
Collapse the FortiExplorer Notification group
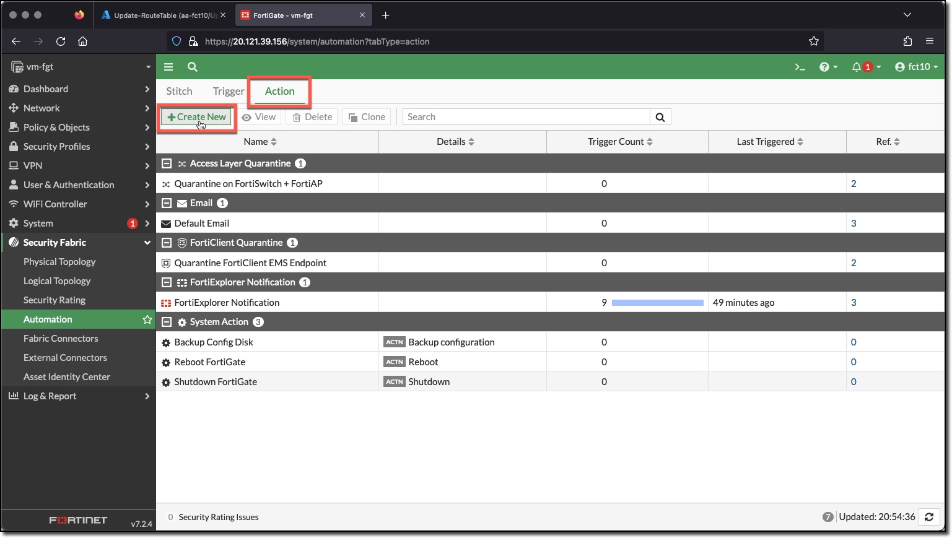(x=166, y=282)
